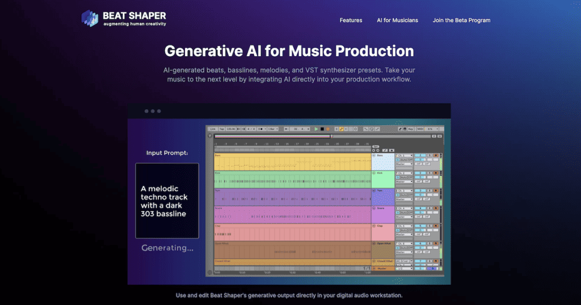Click the 120.00 tempo field
The height and width of the screenshot is (305, 581).
pos(231,129)
